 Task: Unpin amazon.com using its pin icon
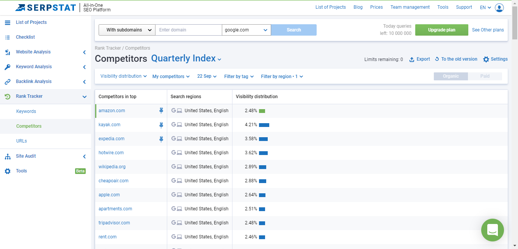click(161, 111)
